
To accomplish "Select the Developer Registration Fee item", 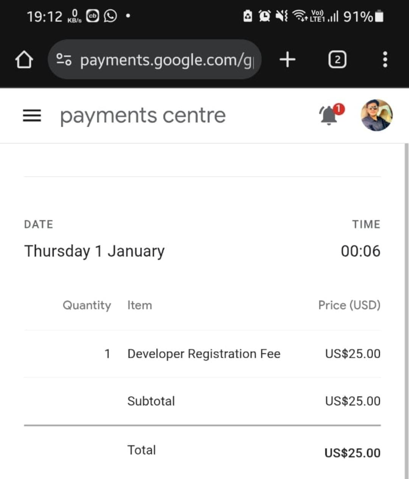I will tap(204, 354).
